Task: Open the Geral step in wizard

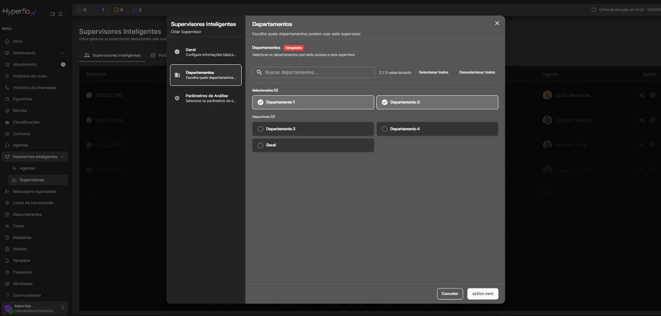Action: pyautogui.click(x=206, y=52)
